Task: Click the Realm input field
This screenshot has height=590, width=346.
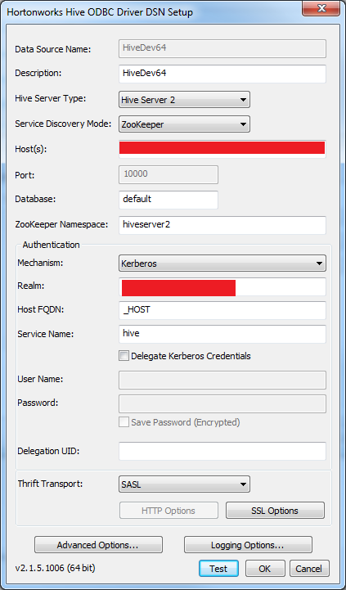Action: 222,286
